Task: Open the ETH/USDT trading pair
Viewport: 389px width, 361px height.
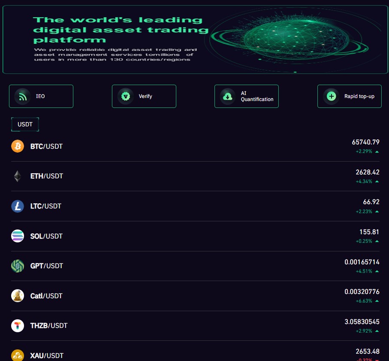Action: [x=195, y=176]
